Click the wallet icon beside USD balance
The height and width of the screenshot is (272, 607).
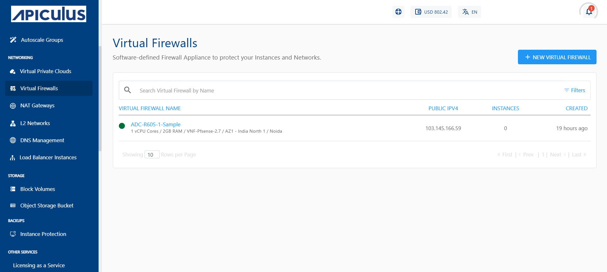[418, 12]
